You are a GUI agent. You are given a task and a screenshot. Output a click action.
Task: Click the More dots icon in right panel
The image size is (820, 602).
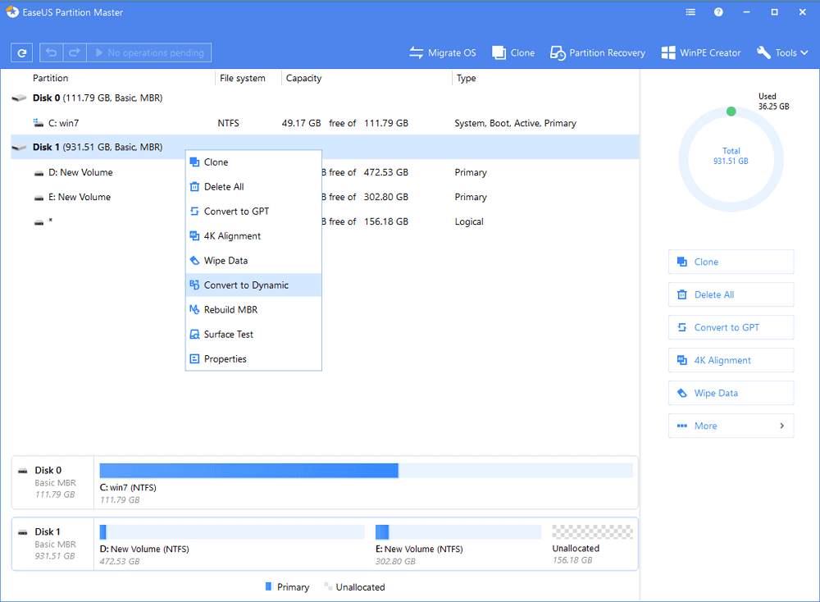coord(682,426)
